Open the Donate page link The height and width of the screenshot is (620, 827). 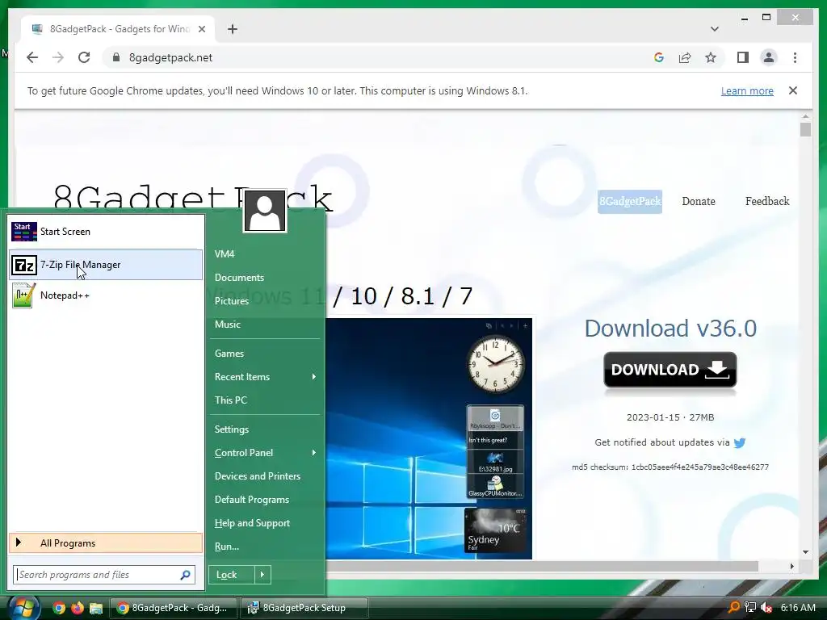coord(699,201)
